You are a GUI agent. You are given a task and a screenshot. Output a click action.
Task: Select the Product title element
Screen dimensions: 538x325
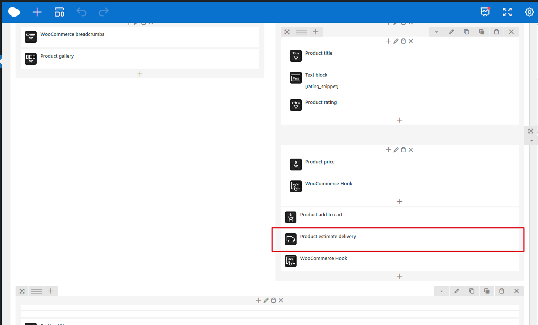pyautogui.click(x=400, y=56)
